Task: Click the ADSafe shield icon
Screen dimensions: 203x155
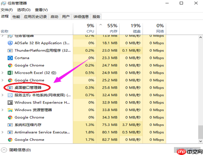Action: (10, 43)
